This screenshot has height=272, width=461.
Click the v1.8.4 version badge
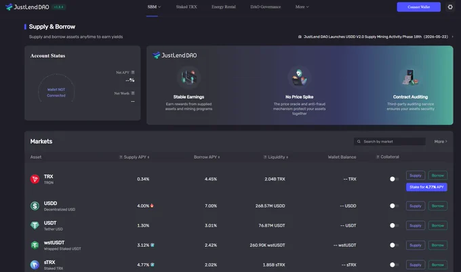[x=58, y=7]
